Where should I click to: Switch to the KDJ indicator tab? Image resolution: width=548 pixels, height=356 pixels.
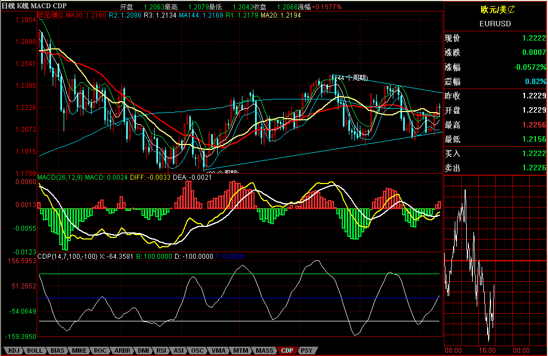13,351
